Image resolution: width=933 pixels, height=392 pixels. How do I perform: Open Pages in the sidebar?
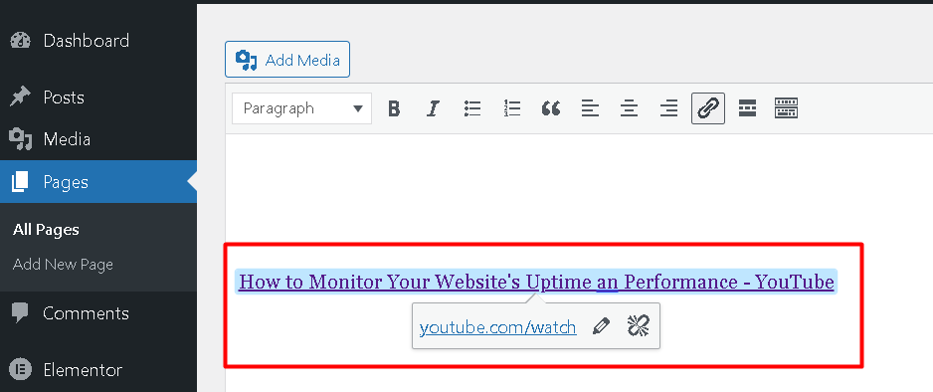98,182
